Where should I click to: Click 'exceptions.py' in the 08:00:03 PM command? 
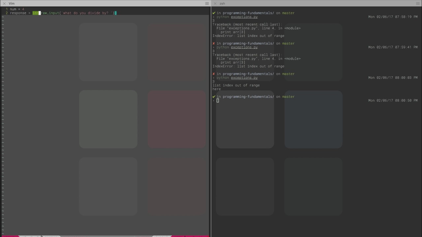[x=244, y=78]
